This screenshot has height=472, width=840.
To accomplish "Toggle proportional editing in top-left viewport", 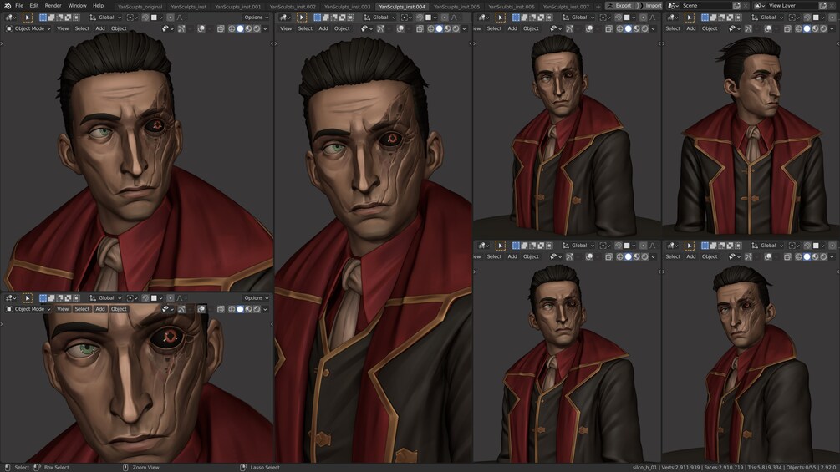I will click(x=171, y=17).
